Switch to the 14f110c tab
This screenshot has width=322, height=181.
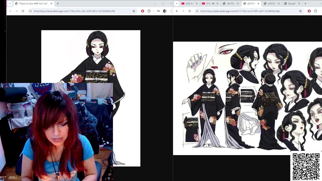tap(230, 4)
